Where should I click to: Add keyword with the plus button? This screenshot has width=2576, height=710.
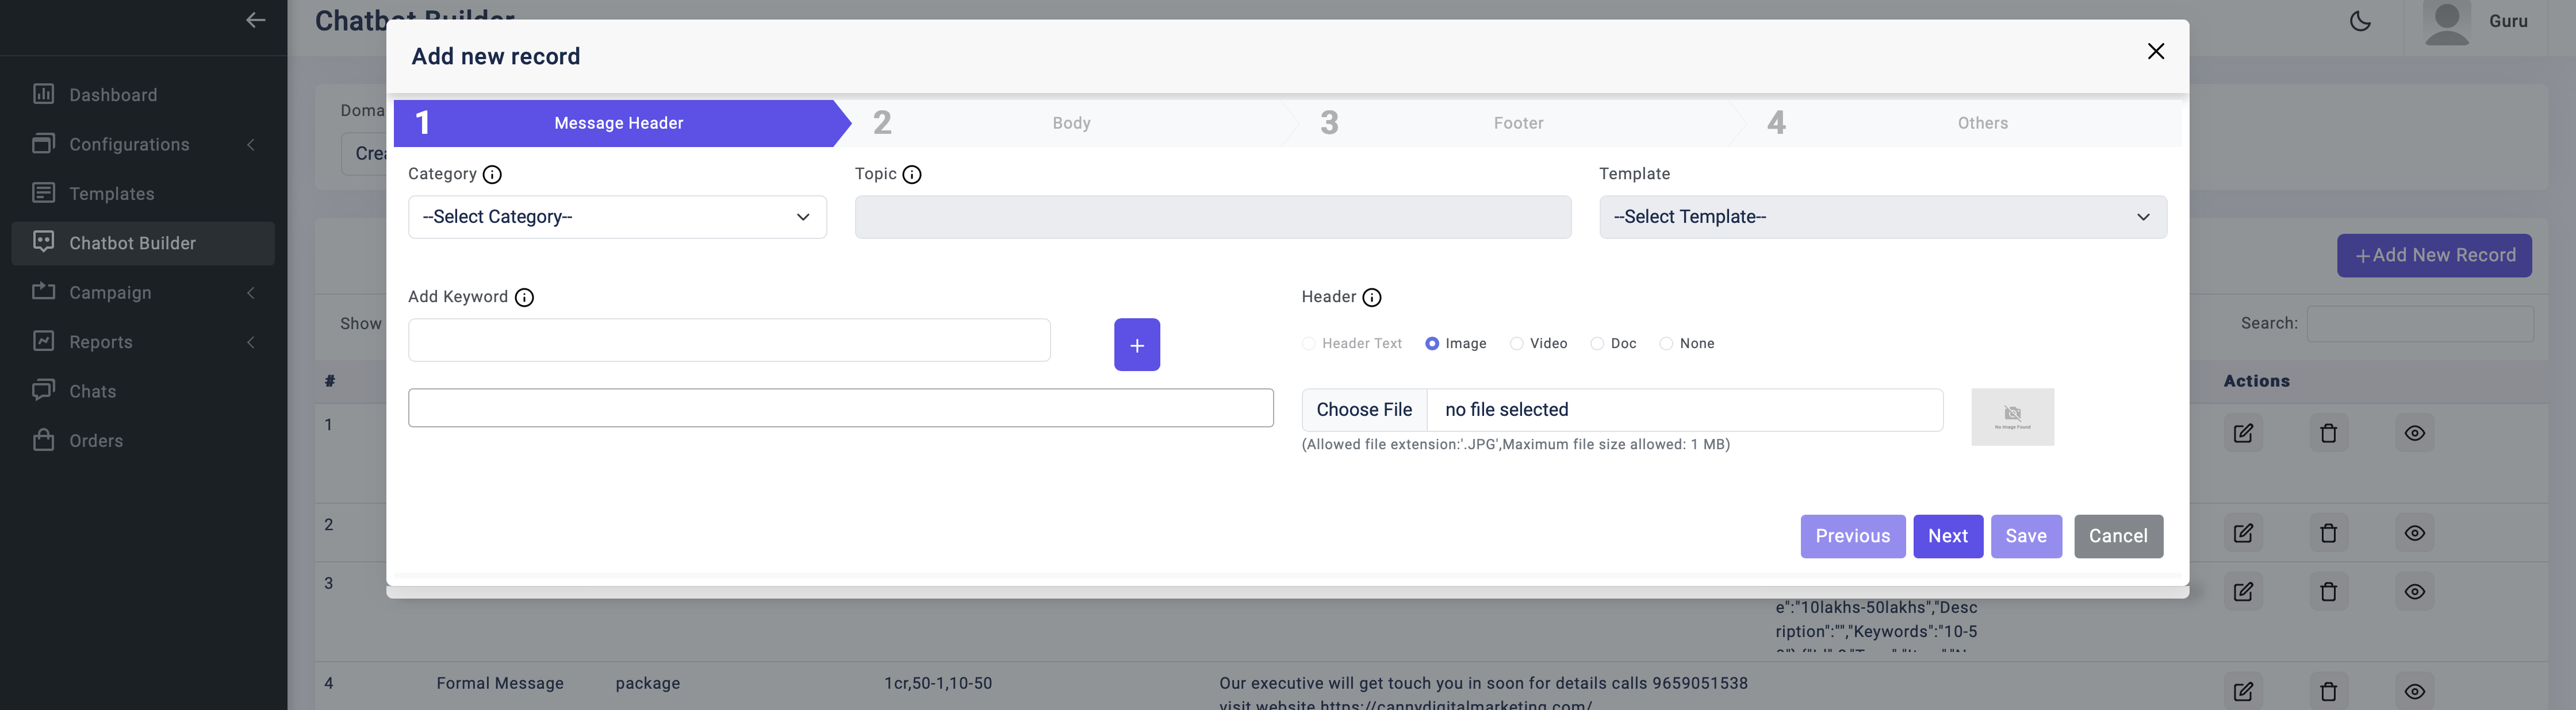tap(1137, 345)
